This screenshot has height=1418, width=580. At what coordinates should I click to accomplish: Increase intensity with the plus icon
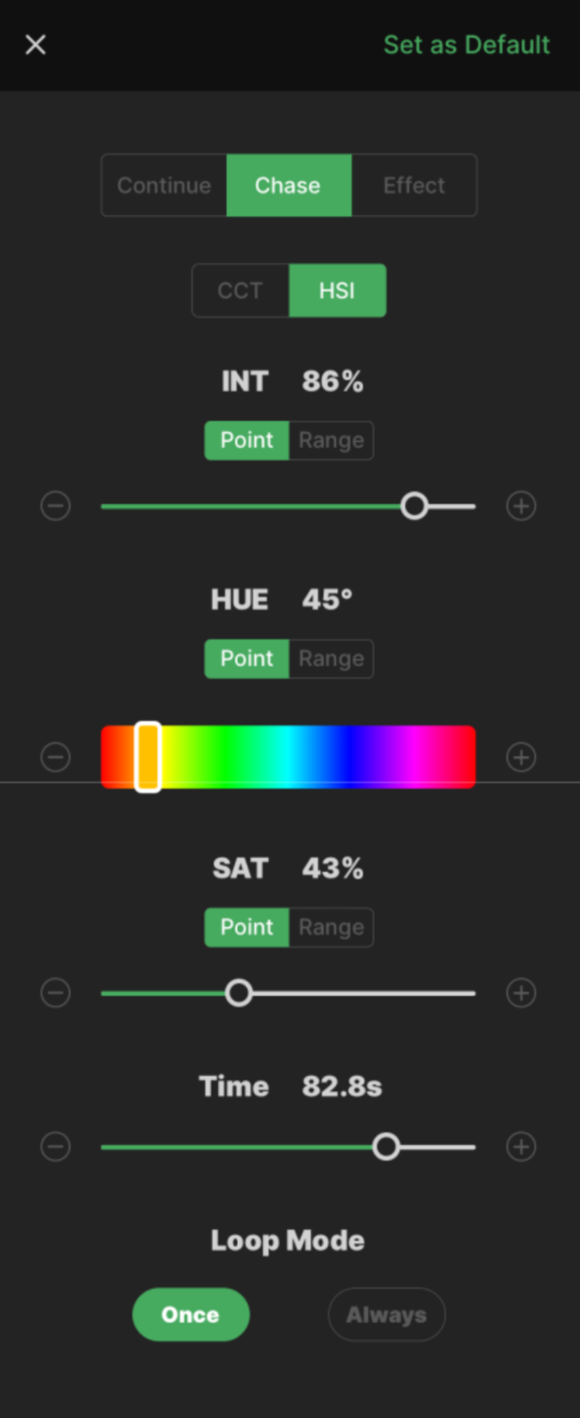521,506
